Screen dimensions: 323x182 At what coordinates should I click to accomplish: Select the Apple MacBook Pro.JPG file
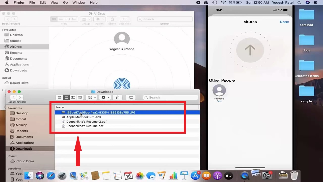pos(127,117)
